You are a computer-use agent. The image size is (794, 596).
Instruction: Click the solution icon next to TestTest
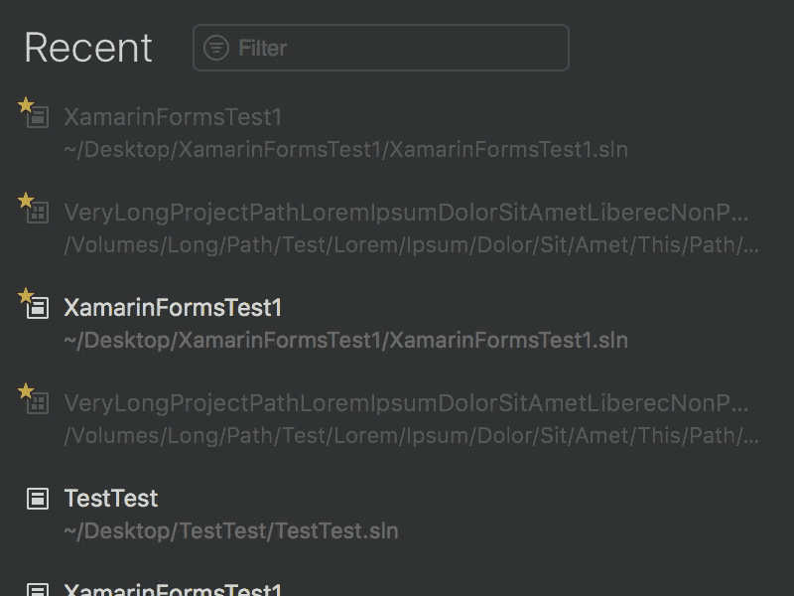[x=36, y=498]
